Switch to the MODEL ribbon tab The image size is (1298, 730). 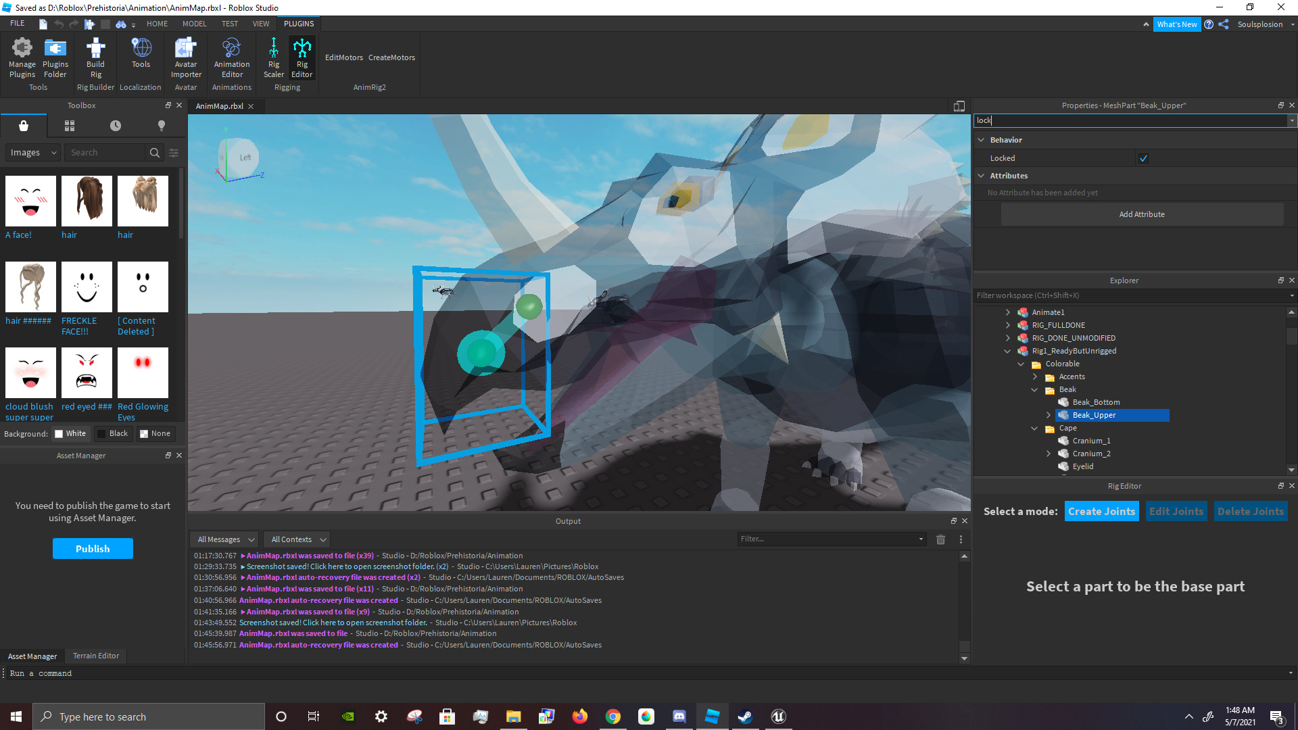[x=194, y=24]
